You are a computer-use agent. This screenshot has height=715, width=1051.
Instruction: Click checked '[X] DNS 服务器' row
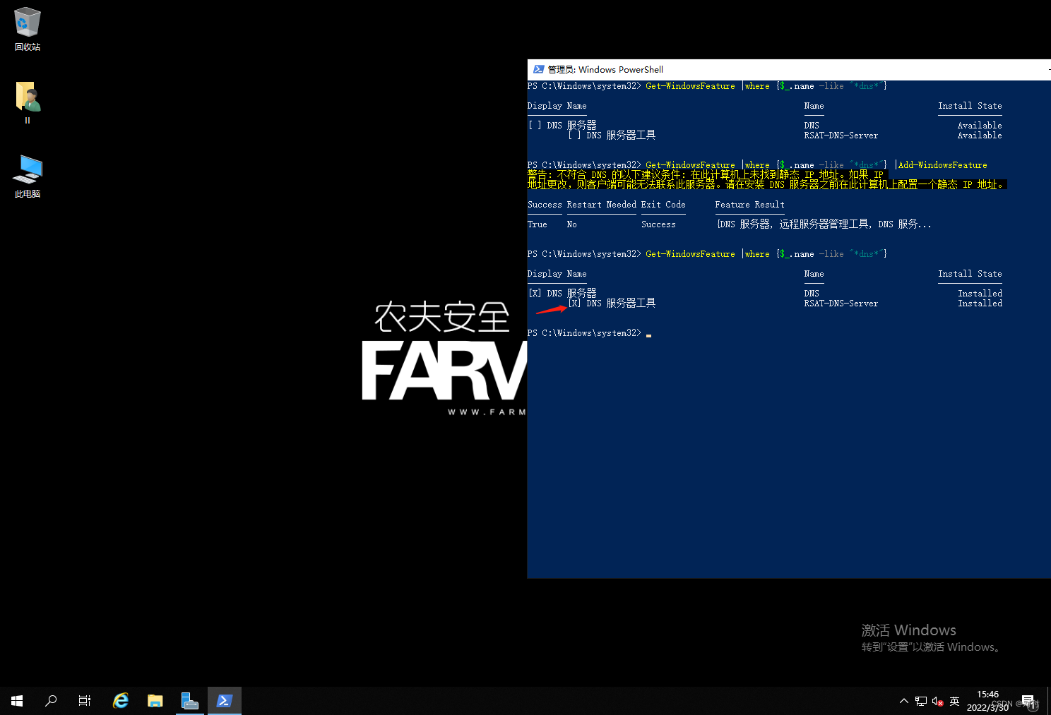(x=562, y=293)
